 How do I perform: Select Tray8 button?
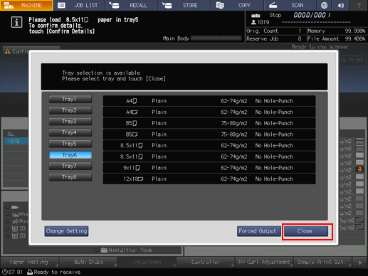[70, 177]
